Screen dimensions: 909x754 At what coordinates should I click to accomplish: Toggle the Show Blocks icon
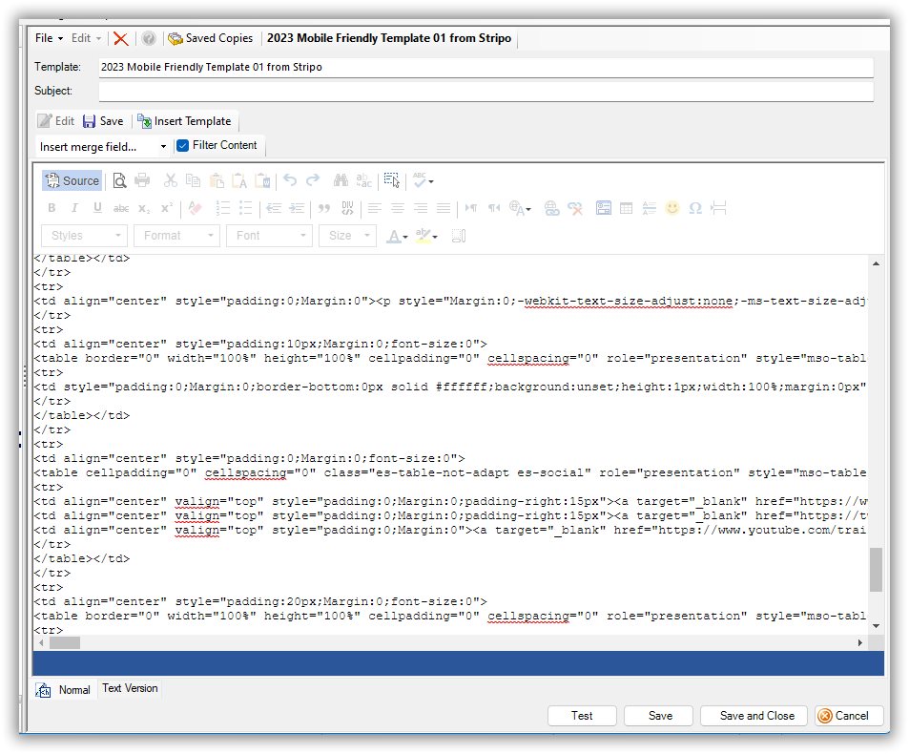click(459, 236)
